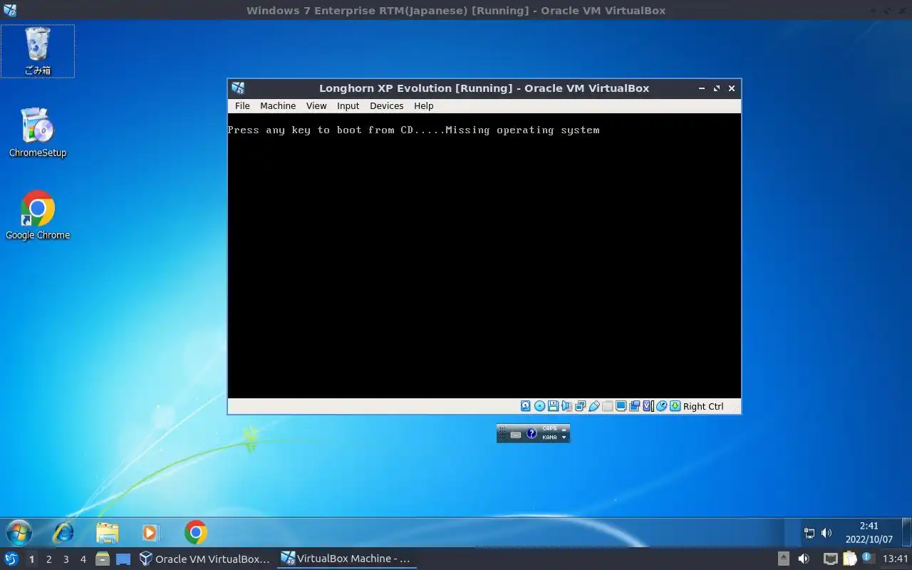The image size is (912, 570).
Task: Close the Longhorn XP Evolution window
Action: (732, 88)
